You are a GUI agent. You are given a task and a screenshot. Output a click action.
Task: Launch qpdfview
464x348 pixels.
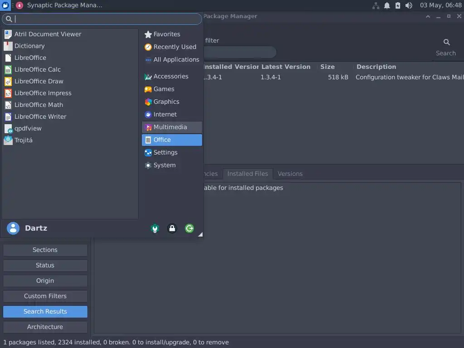[x=70, y=128]
